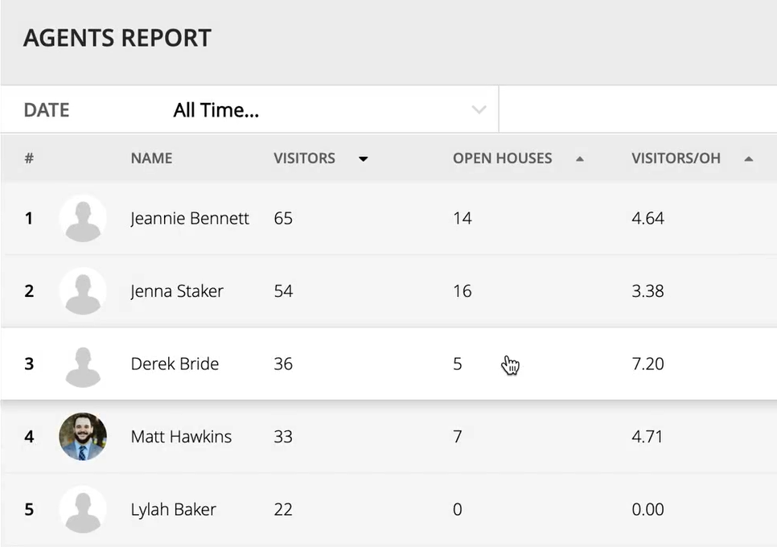Click Jeannie Bennett's avatar placeholder icon

[x=83, y=218]
